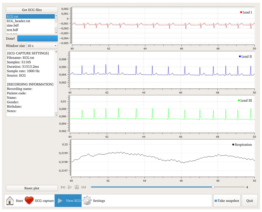Screen dimensions: 262x212
Task: Select ECG_header.txt in the file list
Action: [x=18, y=21]
